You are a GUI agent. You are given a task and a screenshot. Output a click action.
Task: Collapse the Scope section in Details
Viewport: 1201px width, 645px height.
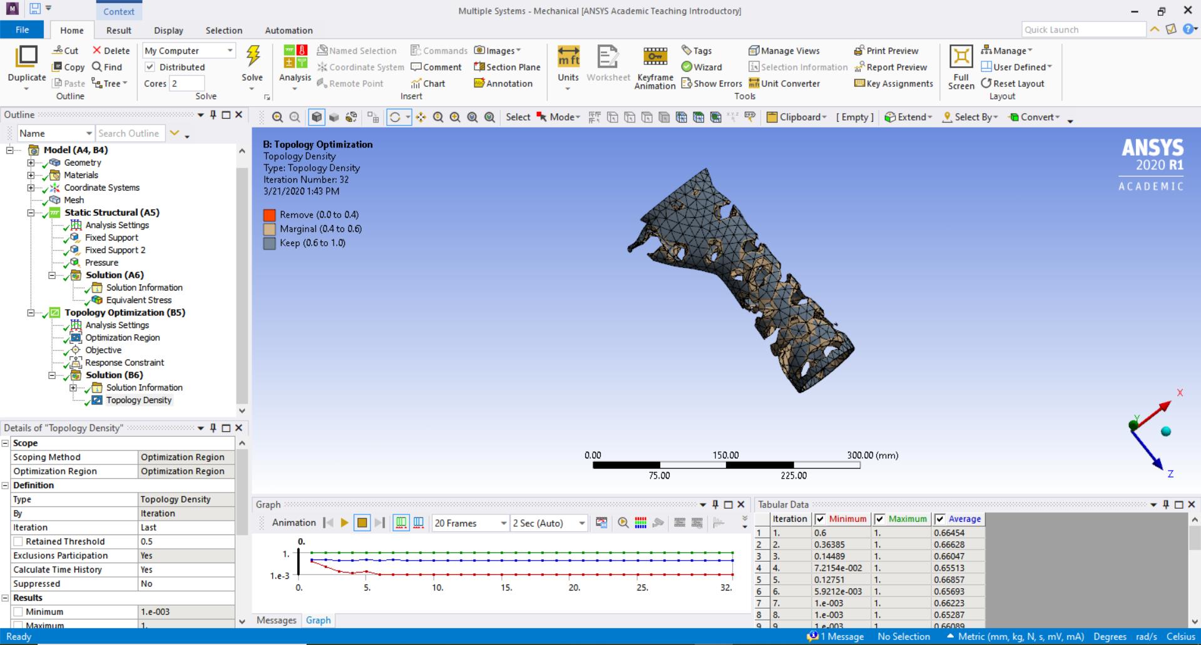click(x=6, y=443)
